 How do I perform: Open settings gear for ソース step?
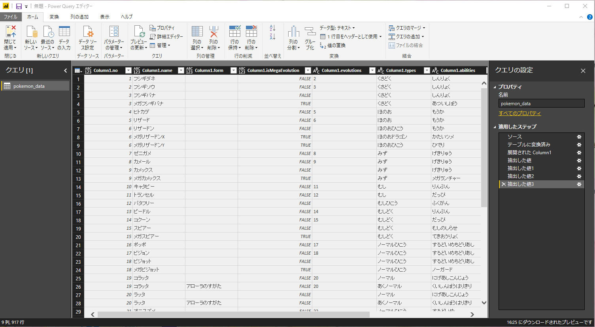pyautogui.click(x=579, y=137)
